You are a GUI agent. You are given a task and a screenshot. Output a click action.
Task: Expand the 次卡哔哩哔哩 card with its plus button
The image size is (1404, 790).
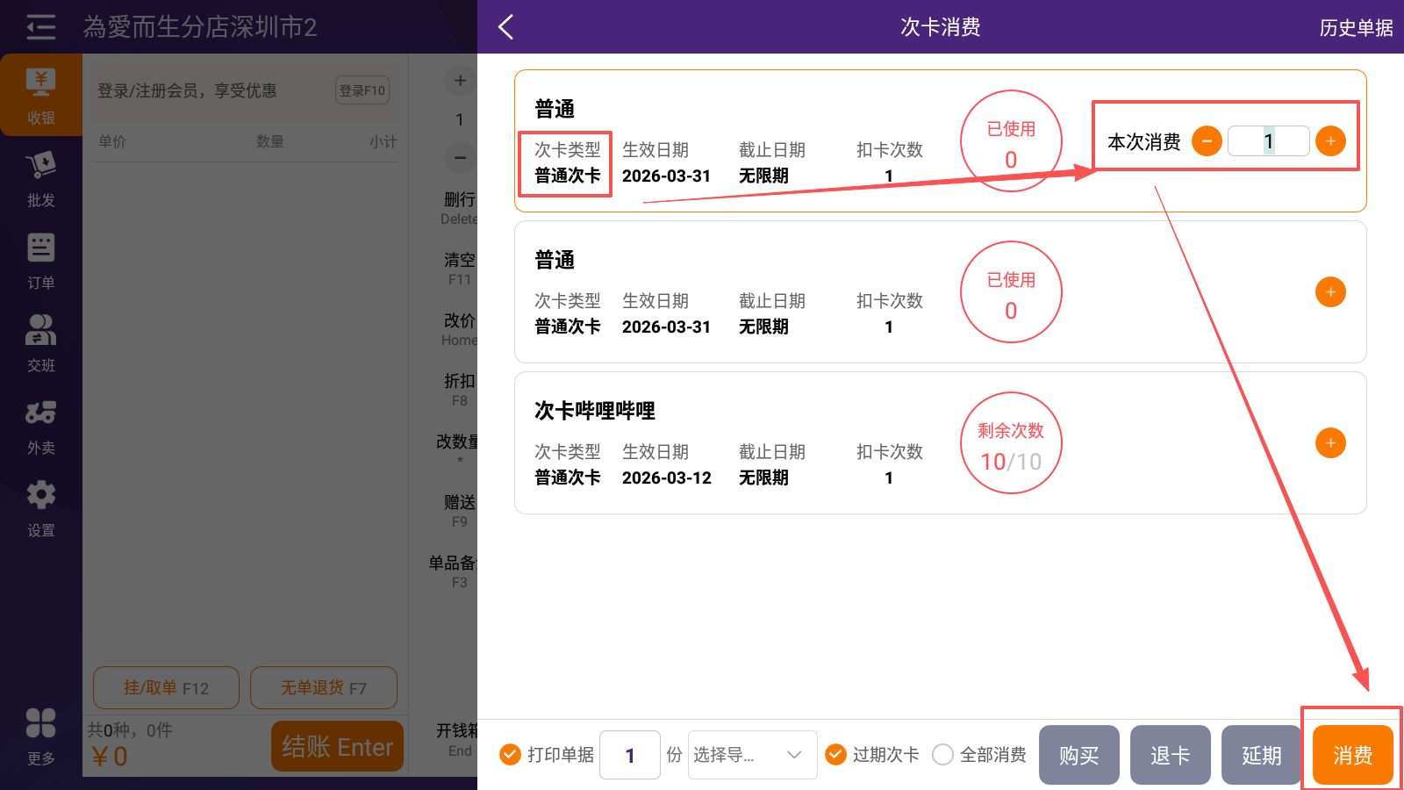click(1330, 443)
